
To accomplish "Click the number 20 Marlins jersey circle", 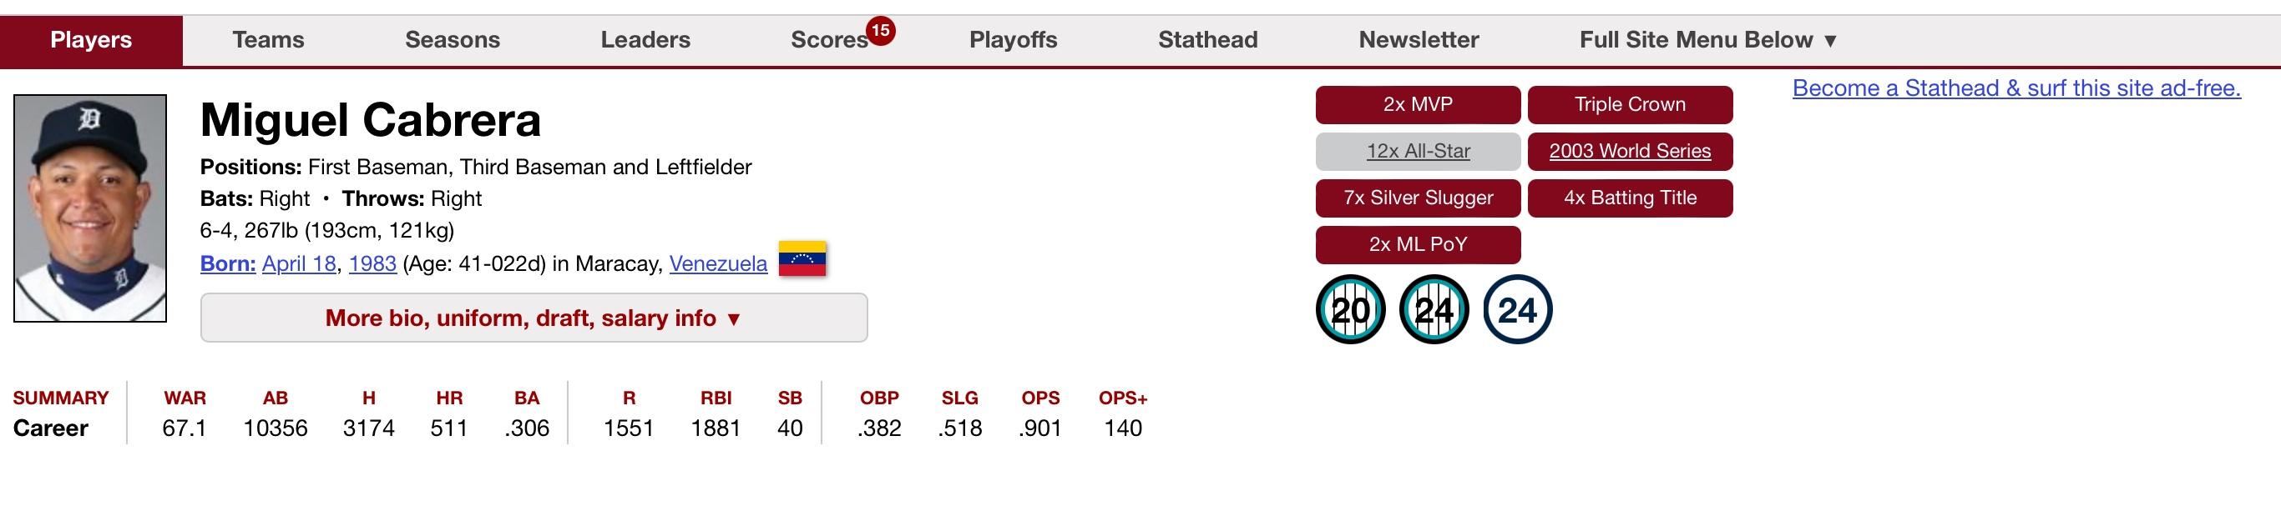I will coord(1350,309).
